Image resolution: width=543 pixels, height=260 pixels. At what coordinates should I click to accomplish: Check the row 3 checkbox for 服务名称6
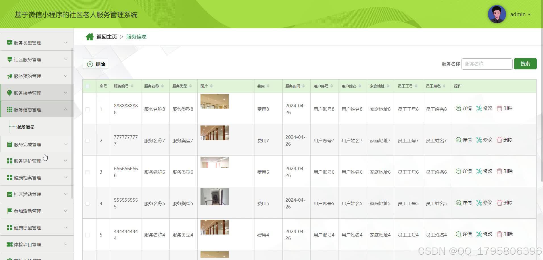[x=87, y=172]
